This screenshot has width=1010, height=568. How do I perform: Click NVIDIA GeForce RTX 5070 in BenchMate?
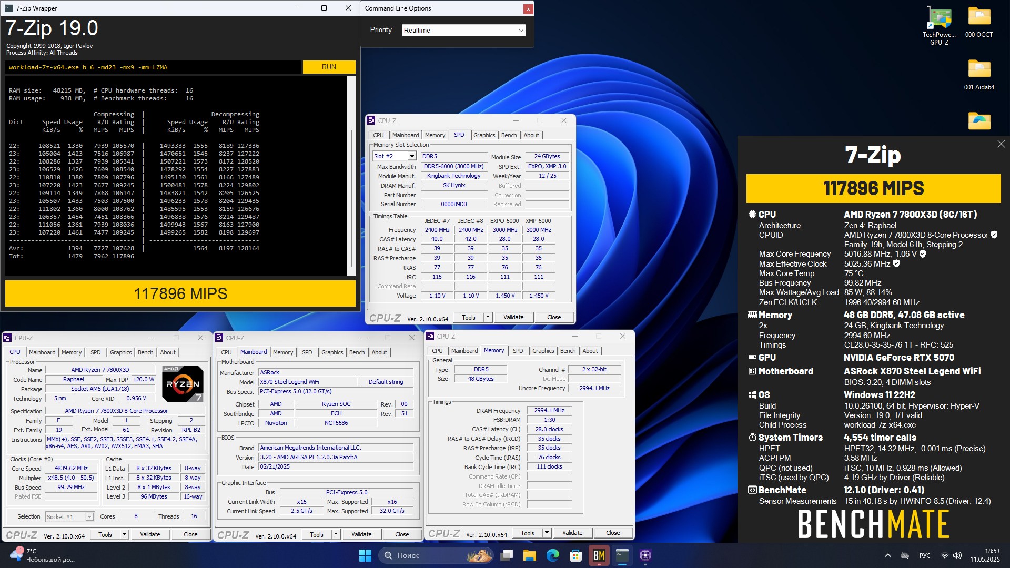click(x=898, y=358)
